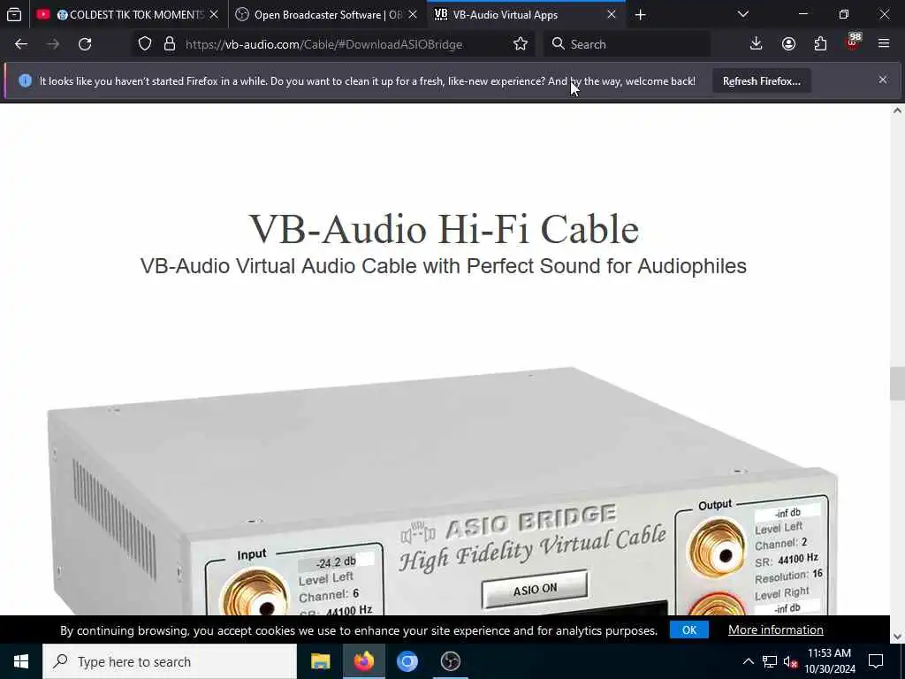Open the Windows Start menu
The image size is (905, 679).
21,661
